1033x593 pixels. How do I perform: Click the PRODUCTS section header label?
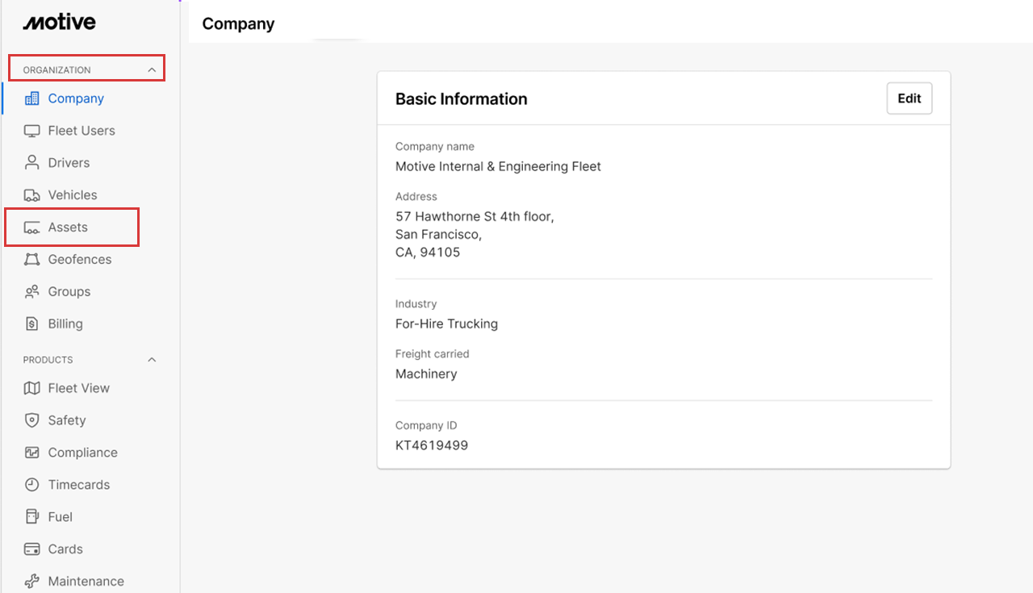coord(48,360)
